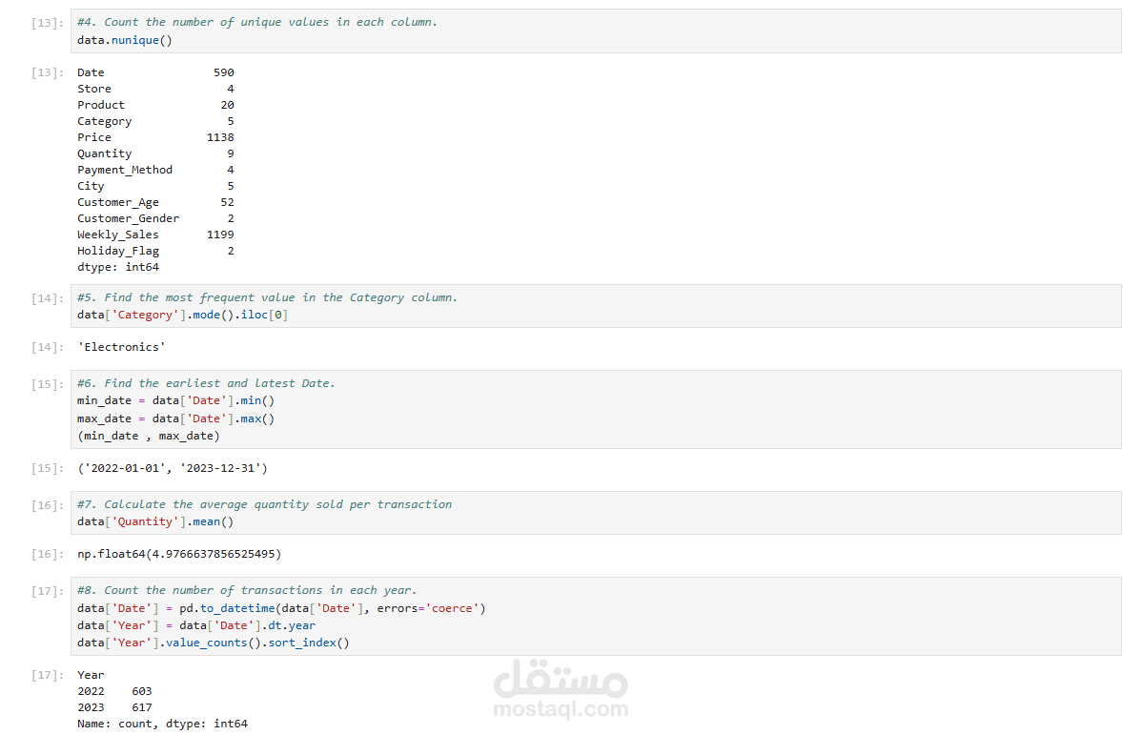1123x735 pixels.
Task: Click the pd.to_datetime code line
Action: coord(281,608)
